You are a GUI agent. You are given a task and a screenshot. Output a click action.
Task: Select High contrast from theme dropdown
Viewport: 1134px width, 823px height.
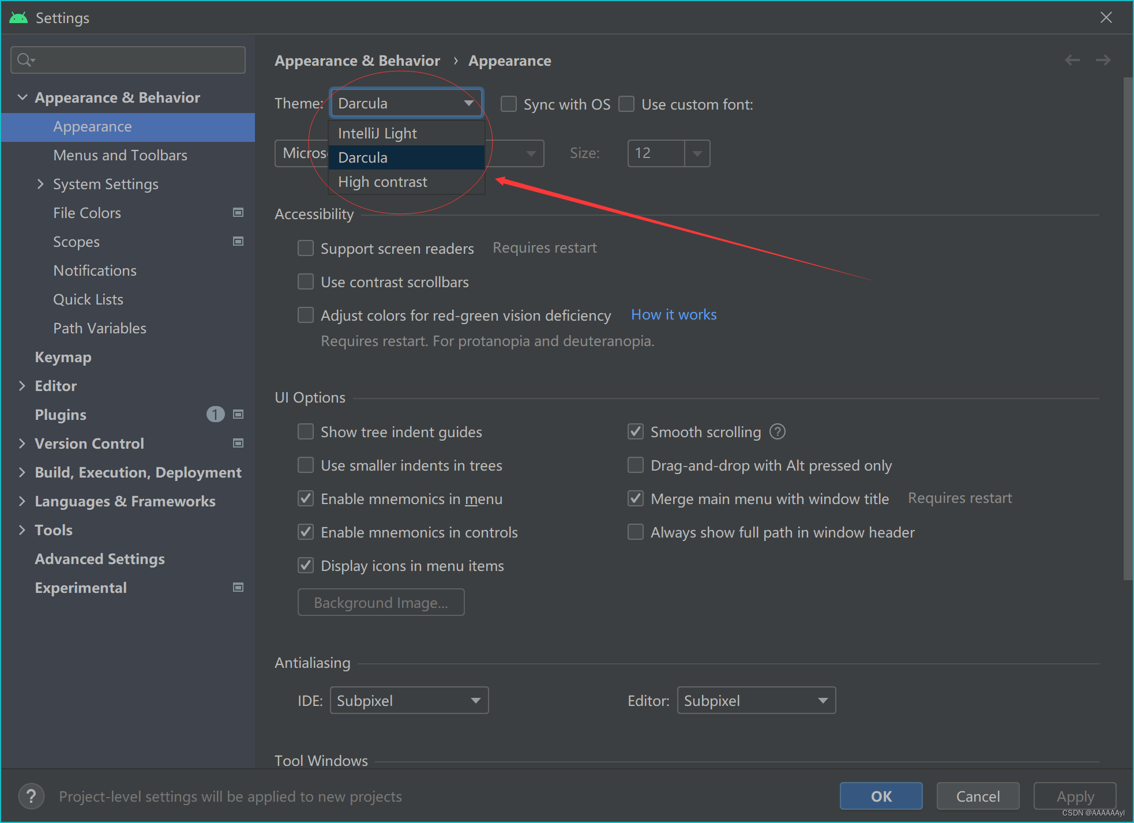pyautogui.click(x=382, y=181)
